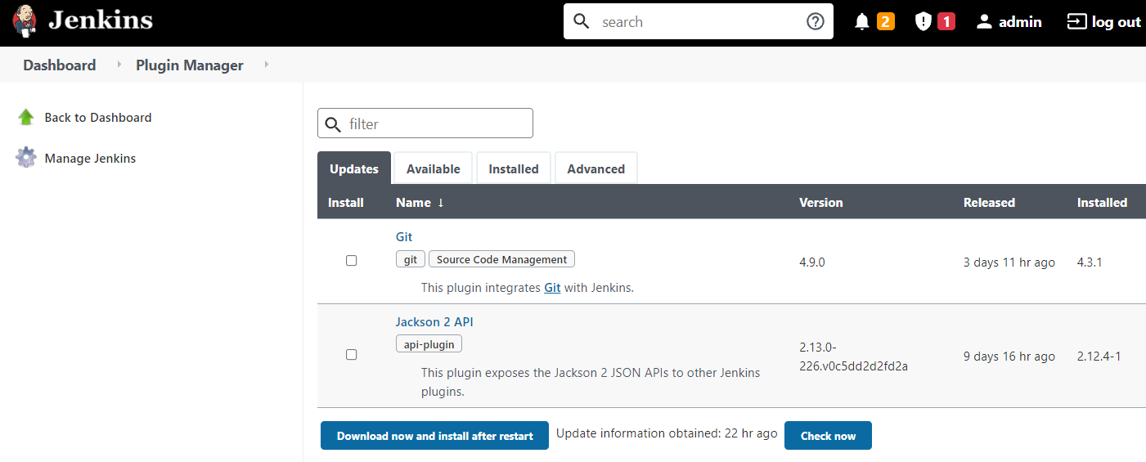
Task: Click the Jenkins butler logo icon
Action: pyautogui.click(x=25, y=22)
